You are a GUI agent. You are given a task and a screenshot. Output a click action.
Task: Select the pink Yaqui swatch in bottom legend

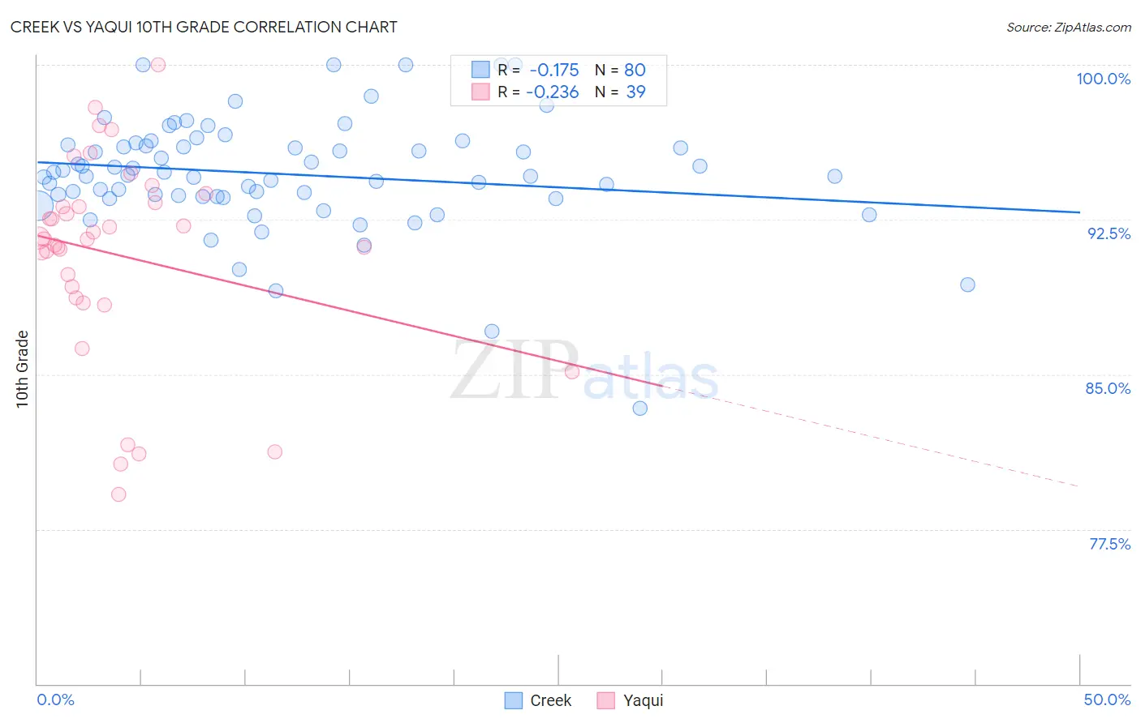tap(605, 700)
